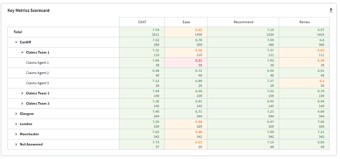
Task: Click the Manchester label
Action: tap(30, 134)
